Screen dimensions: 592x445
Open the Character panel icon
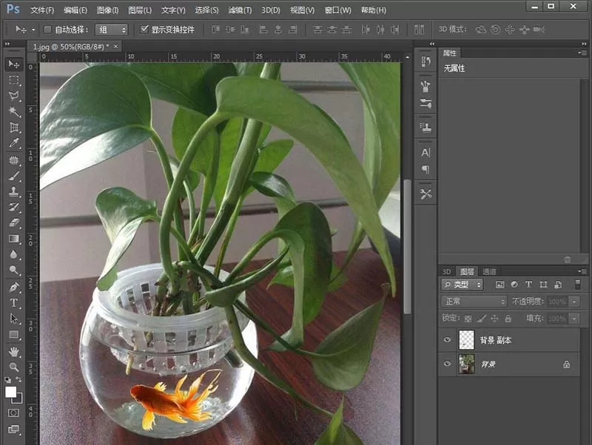(425, 153)
